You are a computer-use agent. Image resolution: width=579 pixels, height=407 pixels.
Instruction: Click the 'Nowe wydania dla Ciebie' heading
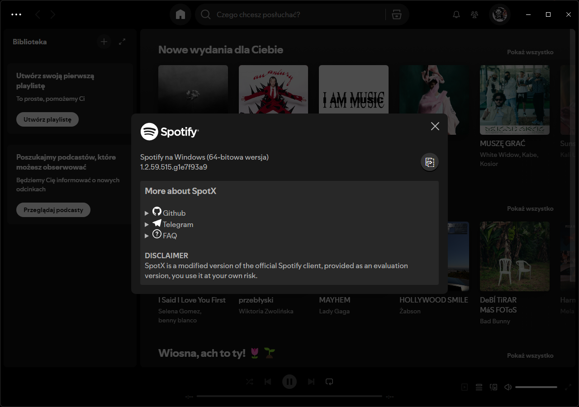pos(221,50)
